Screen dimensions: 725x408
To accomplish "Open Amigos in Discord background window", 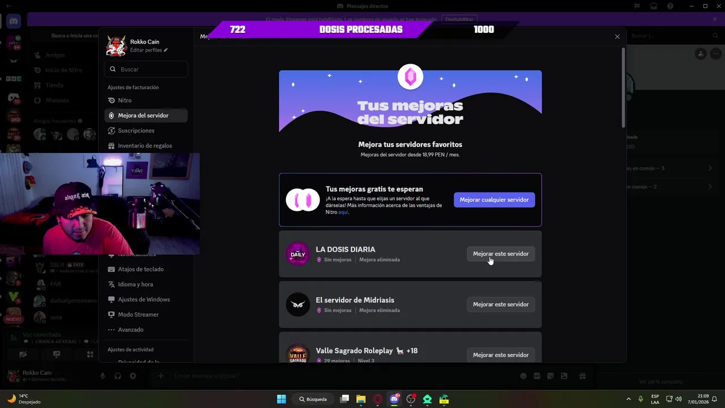I will (x=55, y=55).
